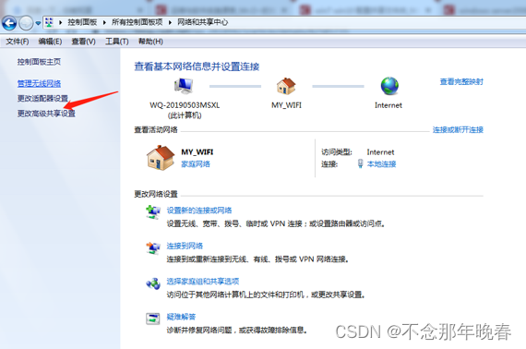Open 本地连接 connection link
Viewport: 526px width, 349px height.
pyautogui.click(x=381, y=163)
